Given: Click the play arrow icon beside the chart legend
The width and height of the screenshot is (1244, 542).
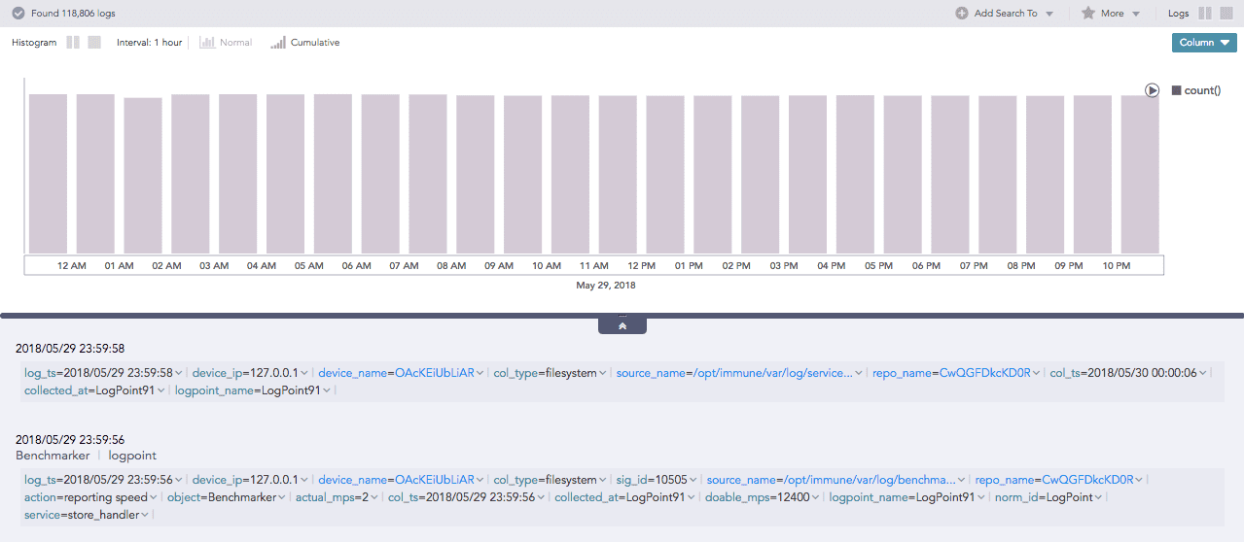Looking at the screenshot, I should point(1152,90).
